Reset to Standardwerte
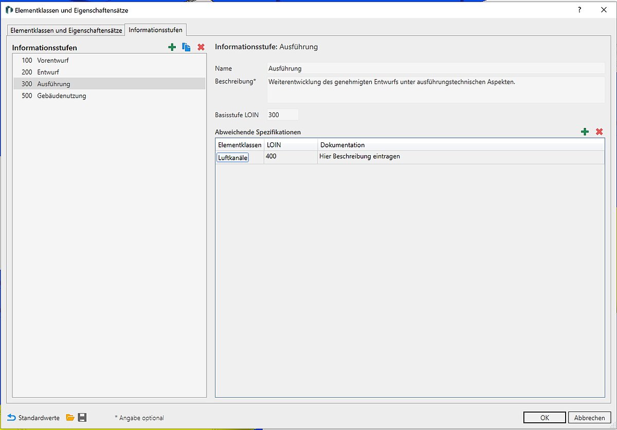617x430 pixels. [x=34, y=418]
